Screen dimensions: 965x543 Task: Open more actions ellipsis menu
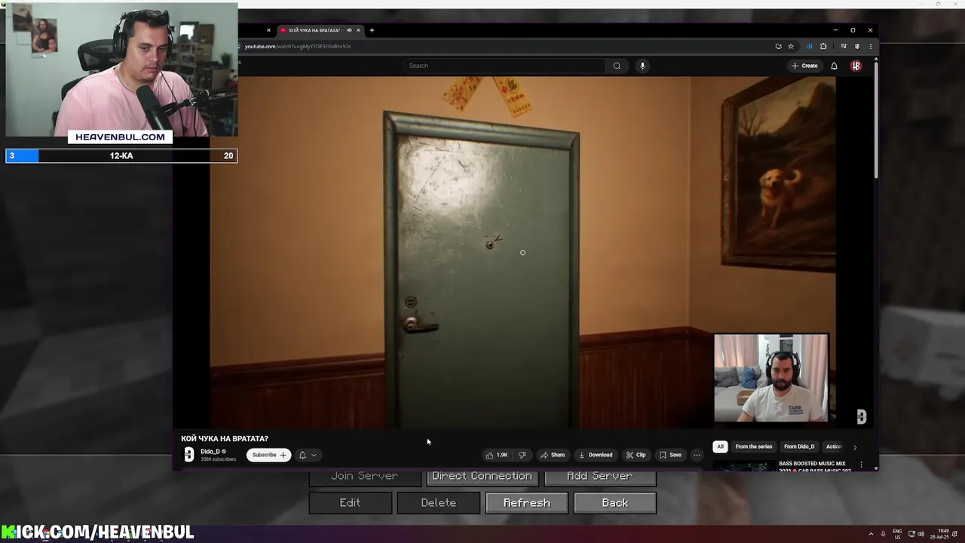pos(697,455)
